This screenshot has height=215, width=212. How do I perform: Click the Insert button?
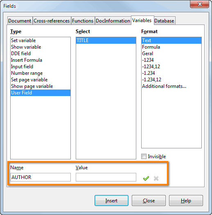click(111, 200)
